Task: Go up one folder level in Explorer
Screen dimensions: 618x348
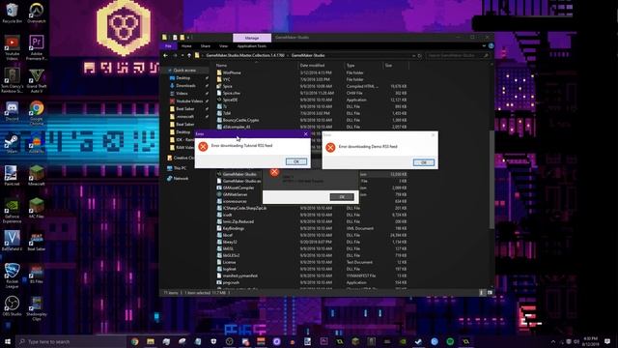Action: [189, 56]
